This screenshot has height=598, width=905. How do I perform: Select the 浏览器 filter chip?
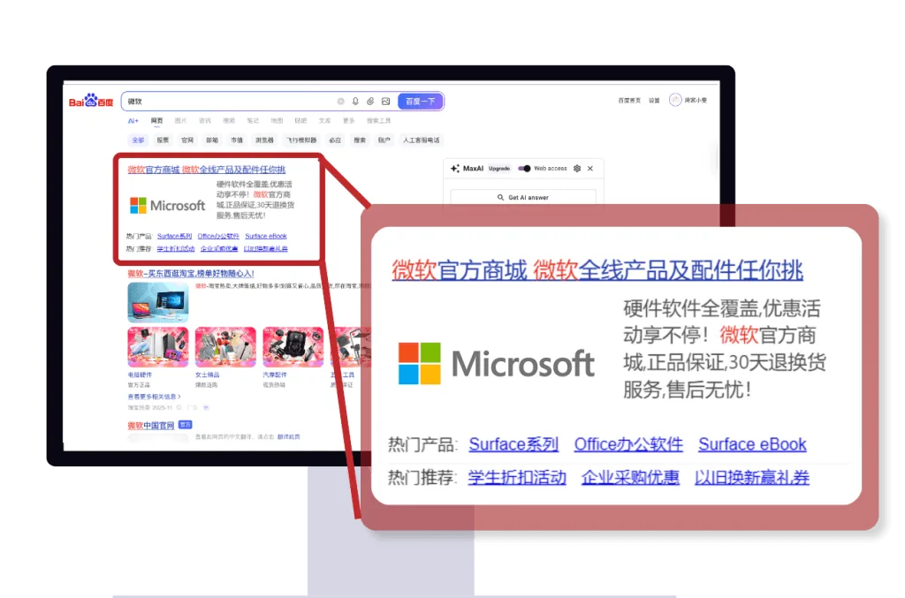(264, 140)
